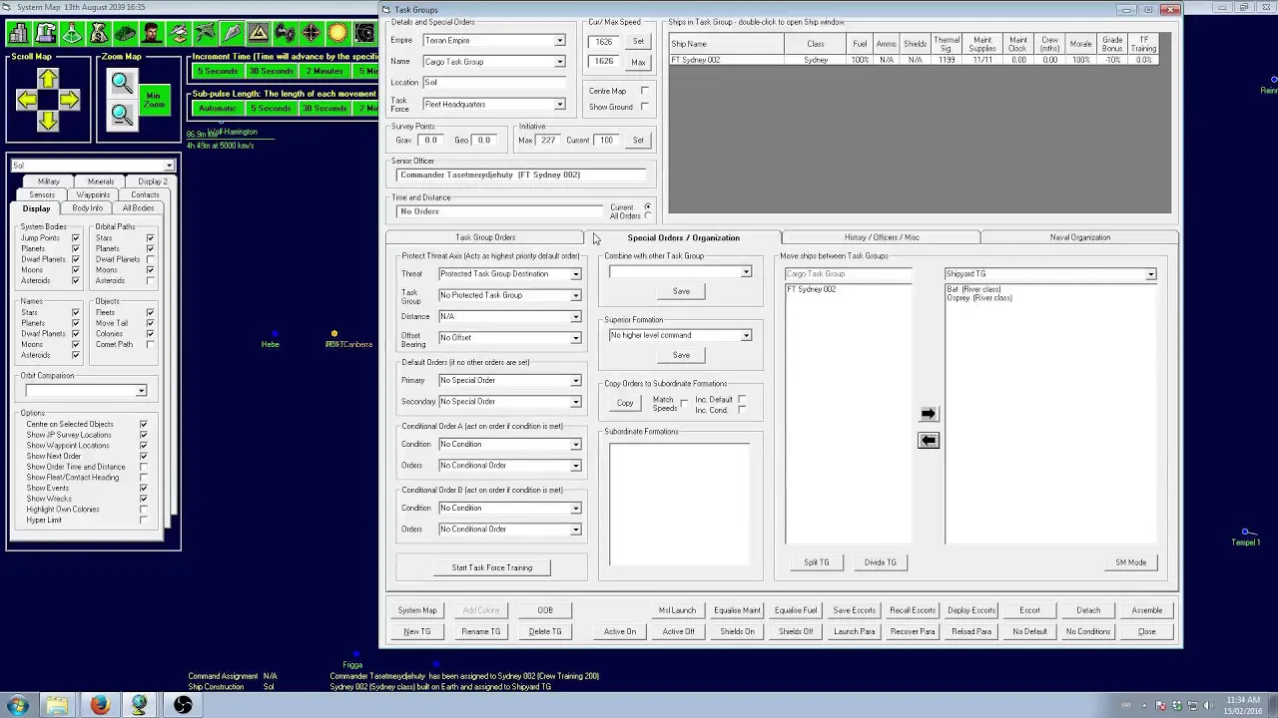
Task: Click the Equalise Fuel button
Action: (x=796, y=610)
